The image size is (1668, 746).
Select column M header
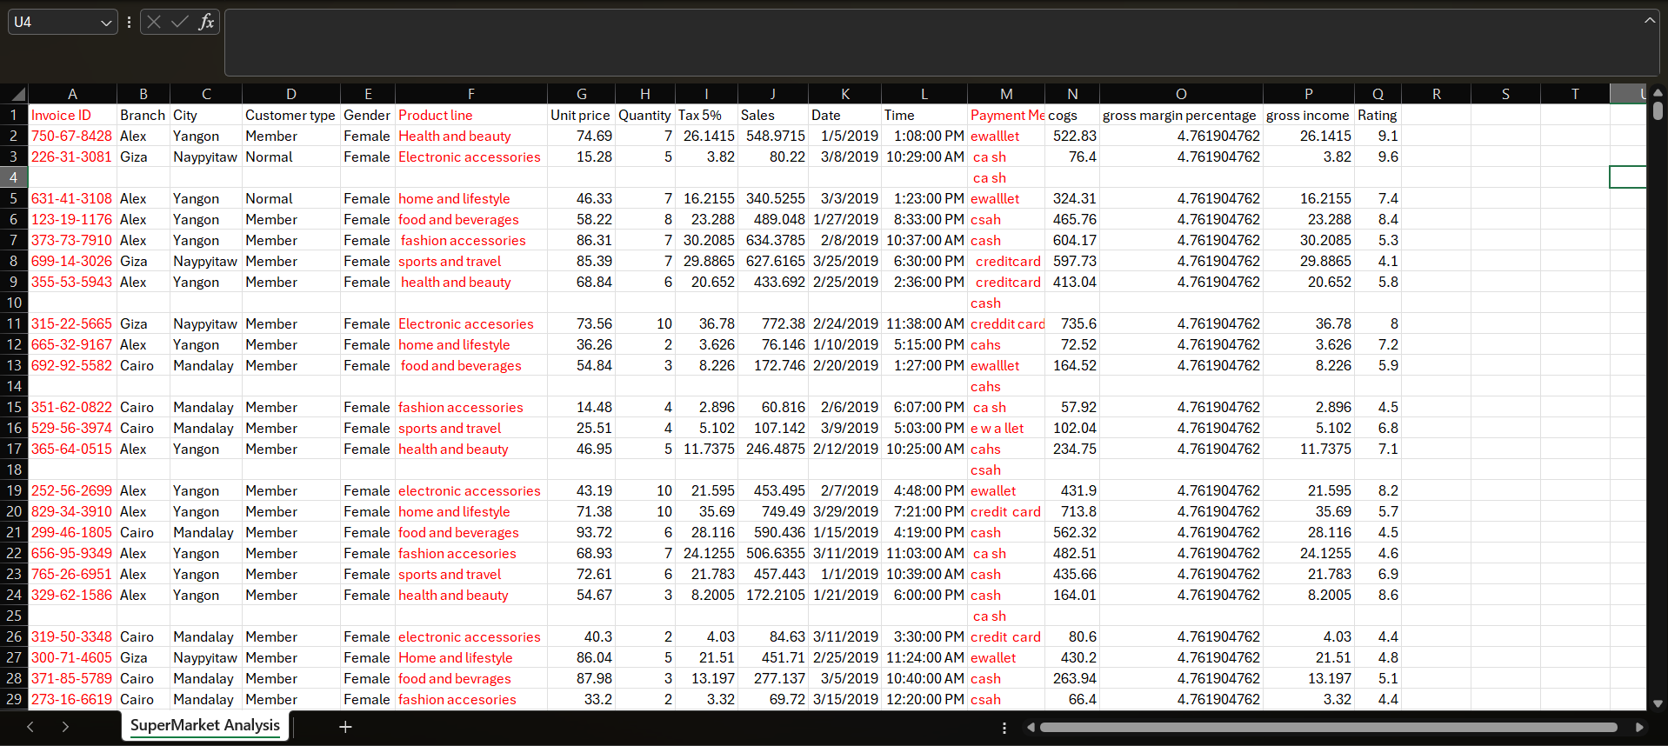pyautogui.click(x=1006, y=94)
